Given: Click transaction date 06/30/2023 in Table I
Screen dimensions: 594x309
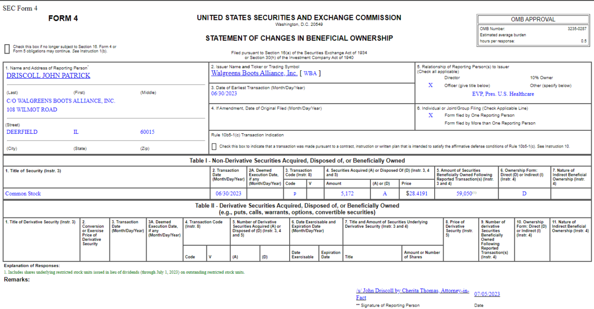Looking at the screenshot, I should click(229, 194).
